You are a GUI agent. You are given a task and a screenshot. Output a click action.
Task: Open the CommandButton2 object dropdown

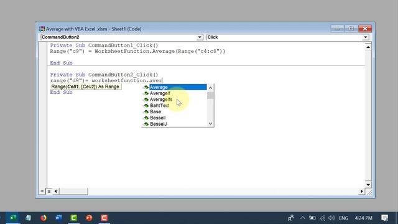point(200,37)
